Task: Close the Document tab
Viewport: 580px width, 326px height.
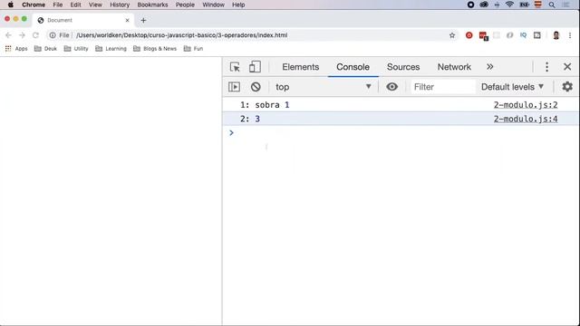Action: click(x=127, y=20)
